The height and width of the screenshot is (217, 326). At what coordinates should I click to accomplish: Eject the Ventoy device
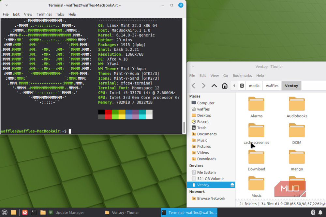click(x=232, y=185)
